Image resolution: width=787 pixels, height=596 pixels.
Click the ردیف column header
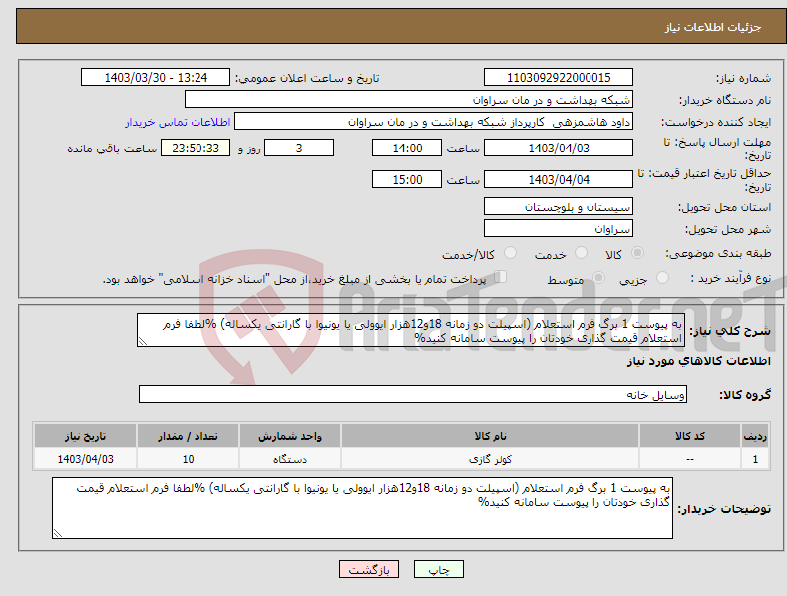coord(755,436)
